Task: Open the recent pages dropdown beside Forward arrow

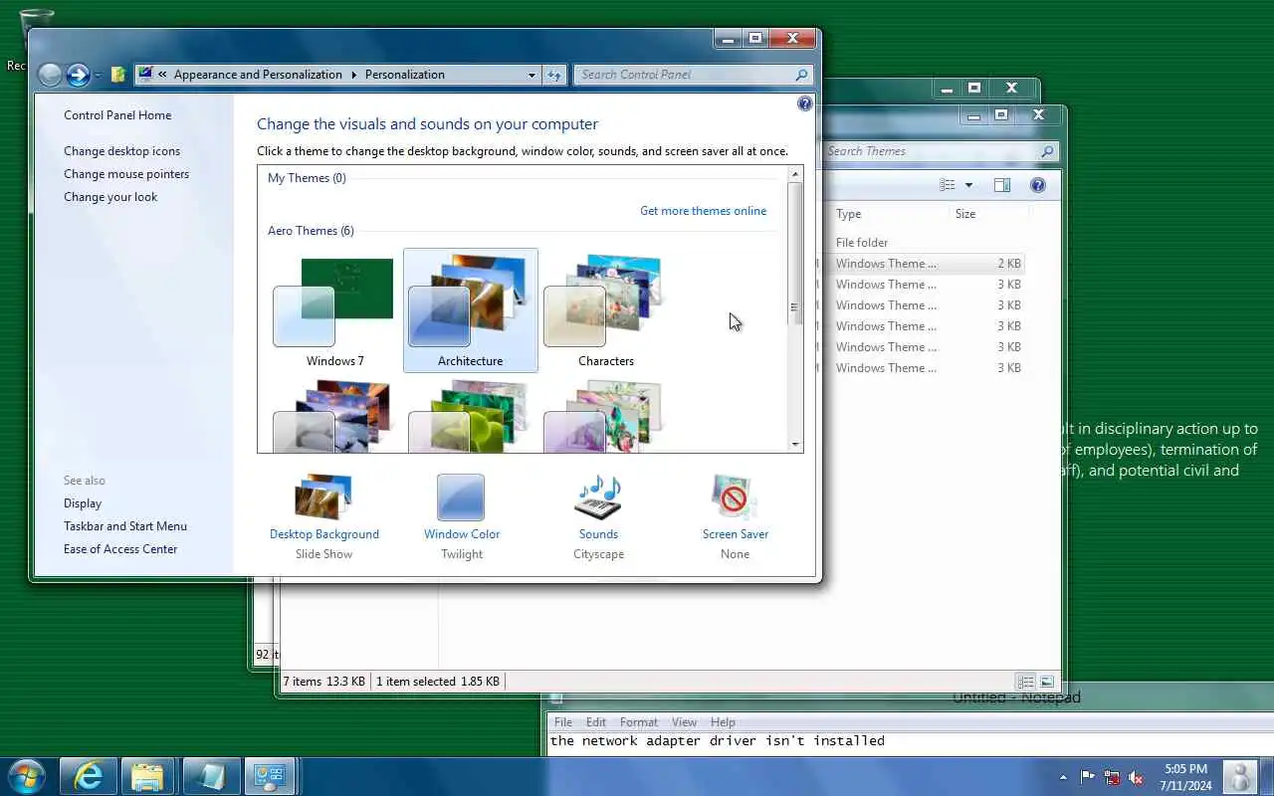Action: pos(98,76)
